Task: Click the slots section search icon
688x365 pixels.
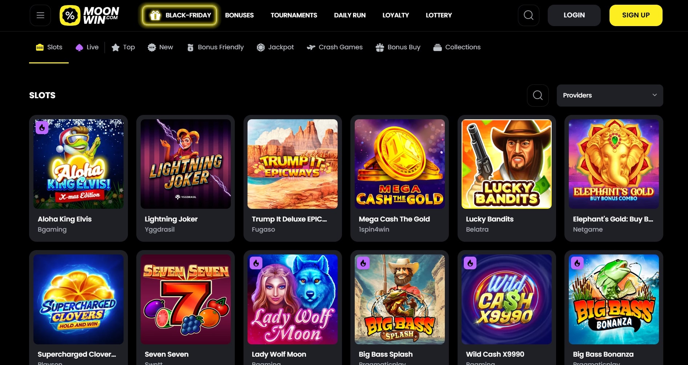Action: pyautogui.click(x=538, y=95)
